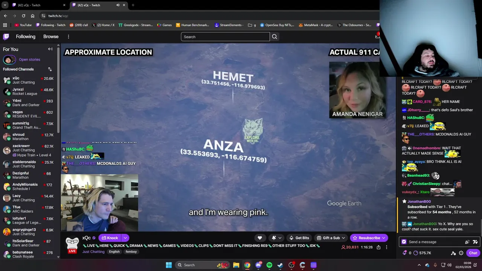
Task: Open Gift a Sub dropdown
Action: click(331, 238)
